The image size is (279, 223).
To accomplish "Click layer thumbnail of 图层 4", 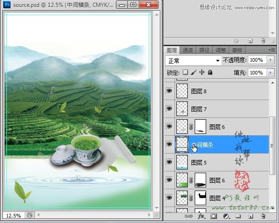I will click(182, 197).
